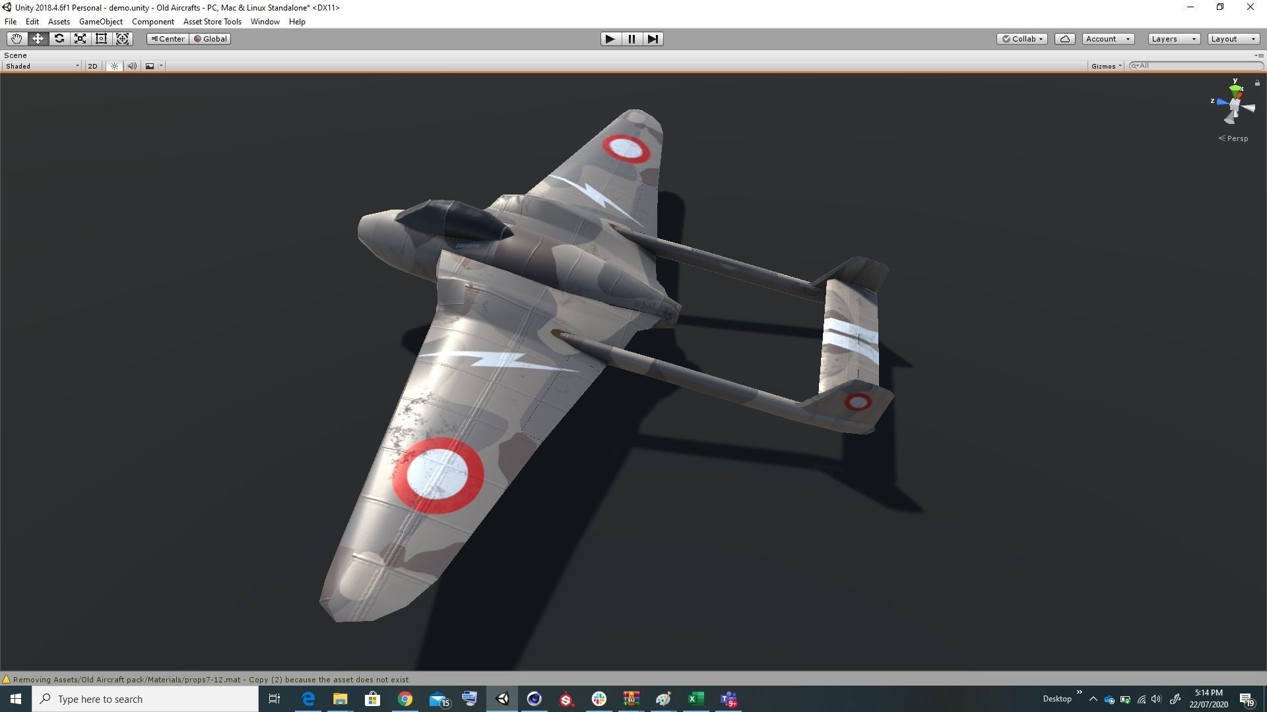This screenshot has height=712, width=1267.
Task: Toggle scene gizmo rotation lock icon
Action: click(x=1257, y=83)
